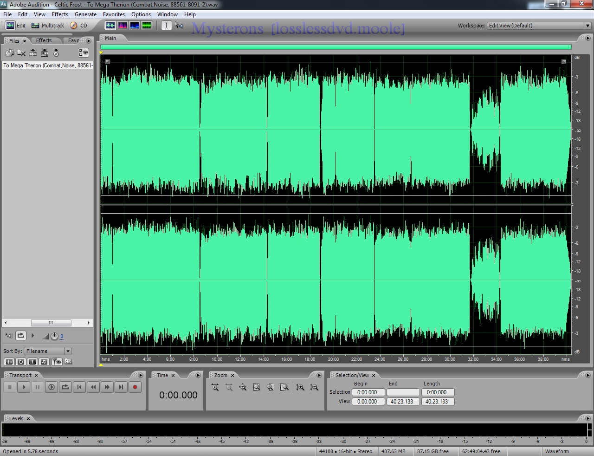This screenshot has height=456, width=594.
Task: Toggle Loop Play button in Files panel
Action: (x=21, y=335)
